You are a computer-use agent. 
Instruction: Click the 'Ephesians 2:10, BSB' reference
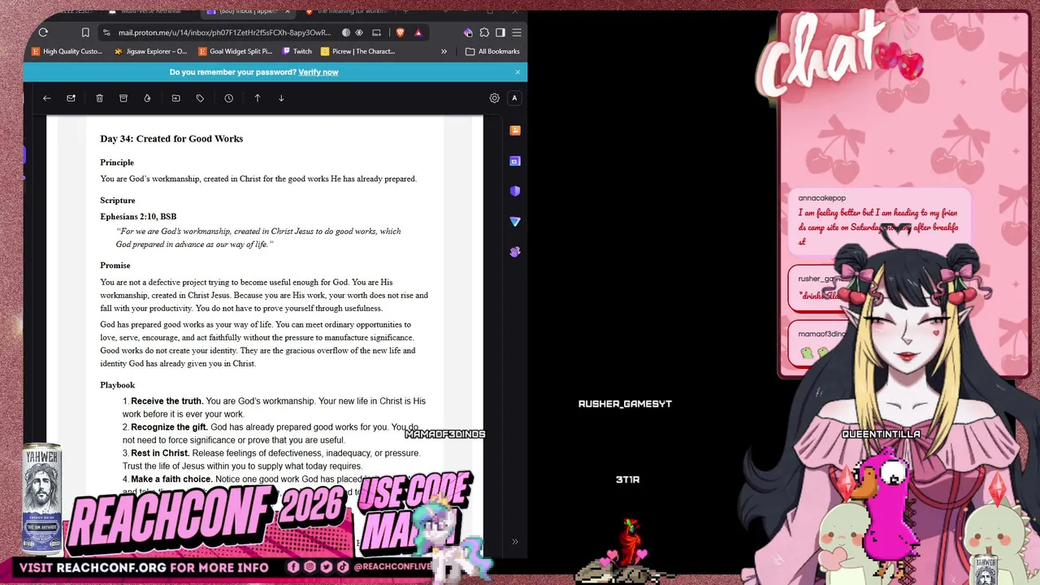click(138, 217)
